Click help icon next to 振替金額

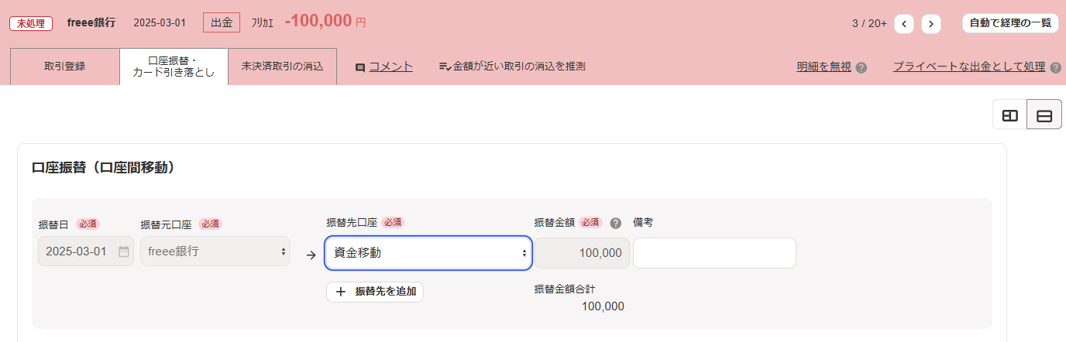coord(616,224)
